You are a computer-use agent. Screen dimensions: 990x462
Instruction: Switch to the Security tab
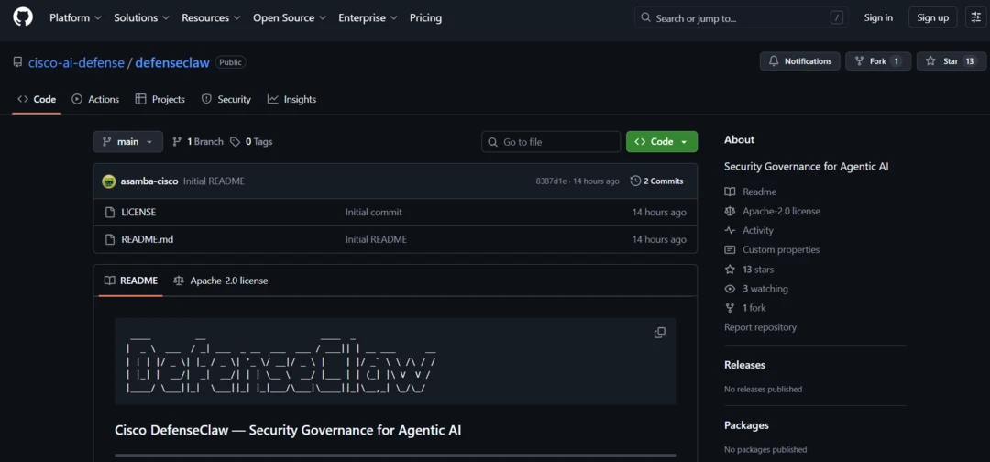point(225,99)
